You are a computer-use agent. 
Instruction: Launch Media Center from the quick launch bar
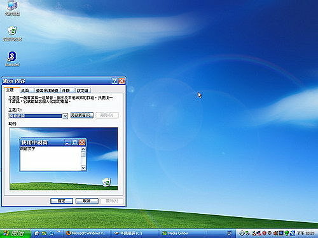point(44,234)
